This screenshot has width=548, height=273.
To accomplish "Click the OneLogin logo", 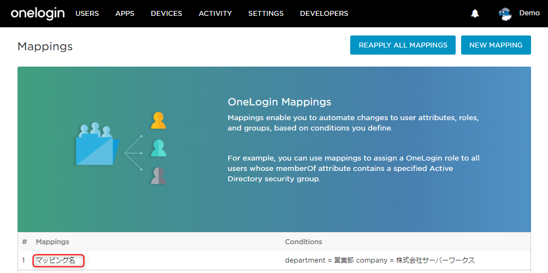I will point(38,14).
